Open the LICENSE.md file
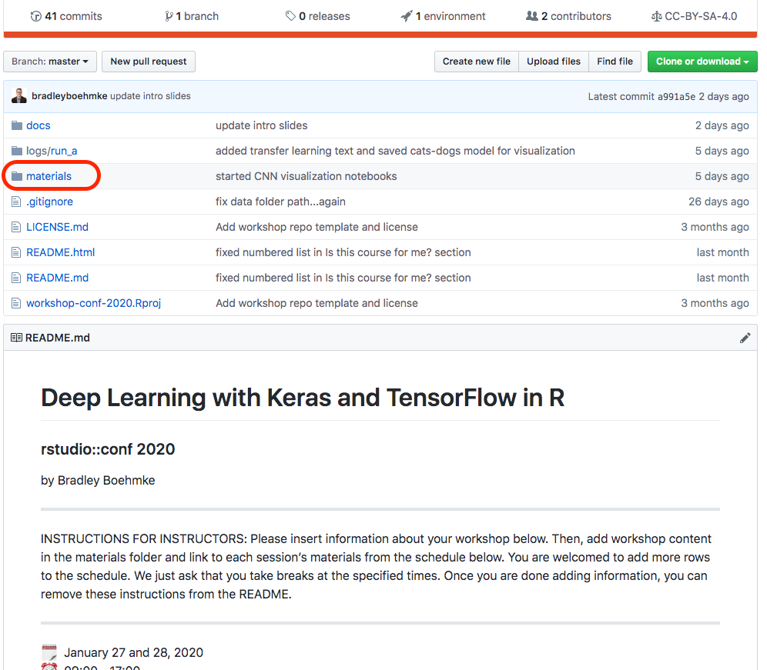This screenshot has height=670, width=767. pyautogui.click(x=57, y=227)
